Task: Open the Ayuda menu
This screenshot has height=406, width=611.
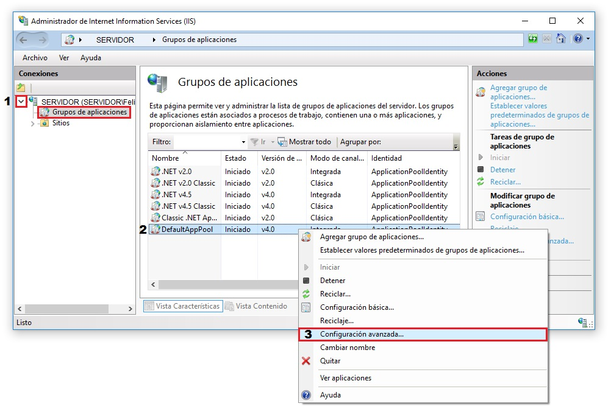Action: pos(91,58)
